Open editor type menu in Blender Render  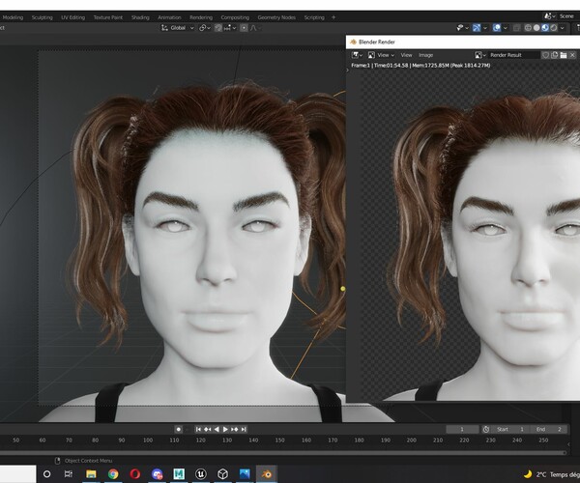(357, 55)
